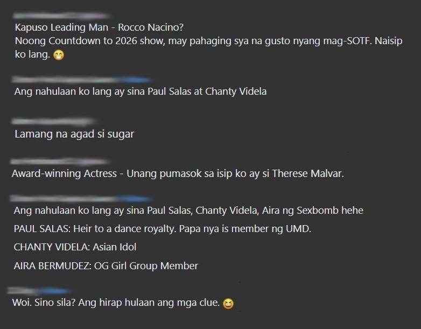
Task: Click comment line mentioning 'Aira ng Sexbomb hehe'
Action: pyautogui.click(x=188, y=211)
